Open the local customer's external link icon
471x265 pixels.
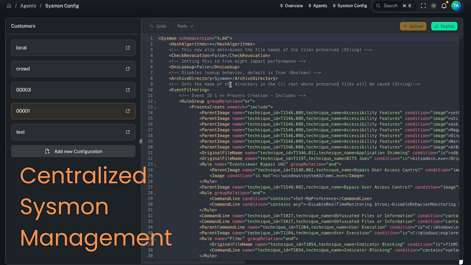[x=127, y=48]
